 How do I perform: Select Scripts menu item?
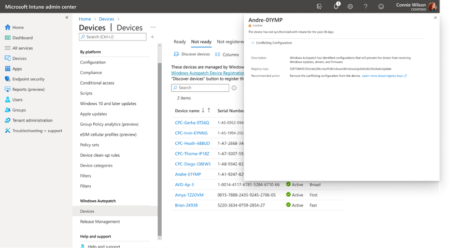(x=86, y=93)
